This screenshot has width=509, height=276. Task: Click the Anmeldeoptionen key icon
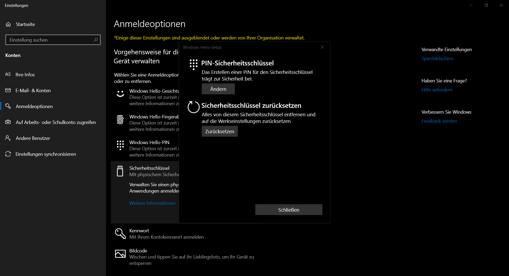click(8, 106)
